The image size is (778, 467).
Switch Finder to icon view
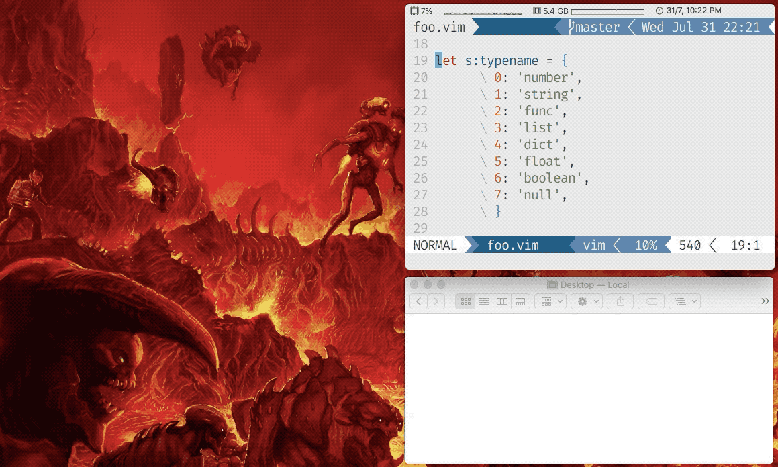click(465, 301)
